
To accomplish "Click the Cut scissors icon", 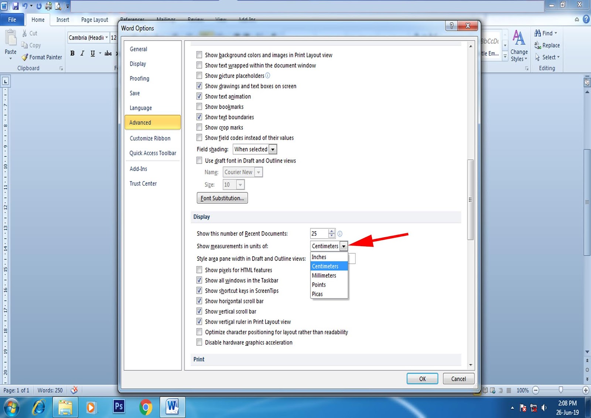I will point(24,33).
